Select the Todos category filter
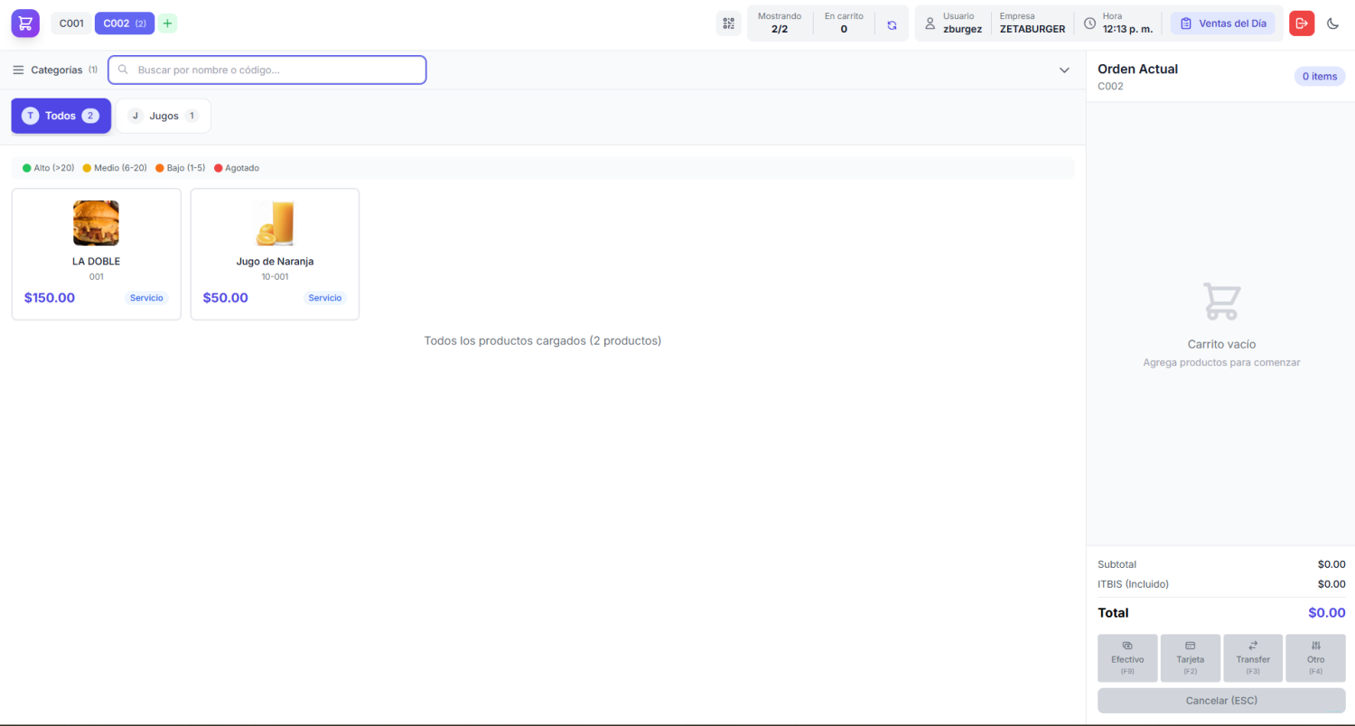Screen dimensions: 1355x726 (x=61, y=116)
